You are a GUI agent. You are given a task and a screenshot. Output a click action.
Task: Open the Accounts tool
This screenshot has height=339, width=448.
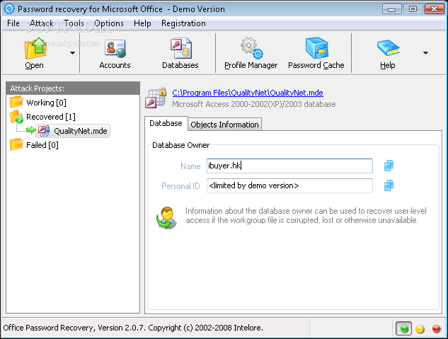click(x=115, y=53)
